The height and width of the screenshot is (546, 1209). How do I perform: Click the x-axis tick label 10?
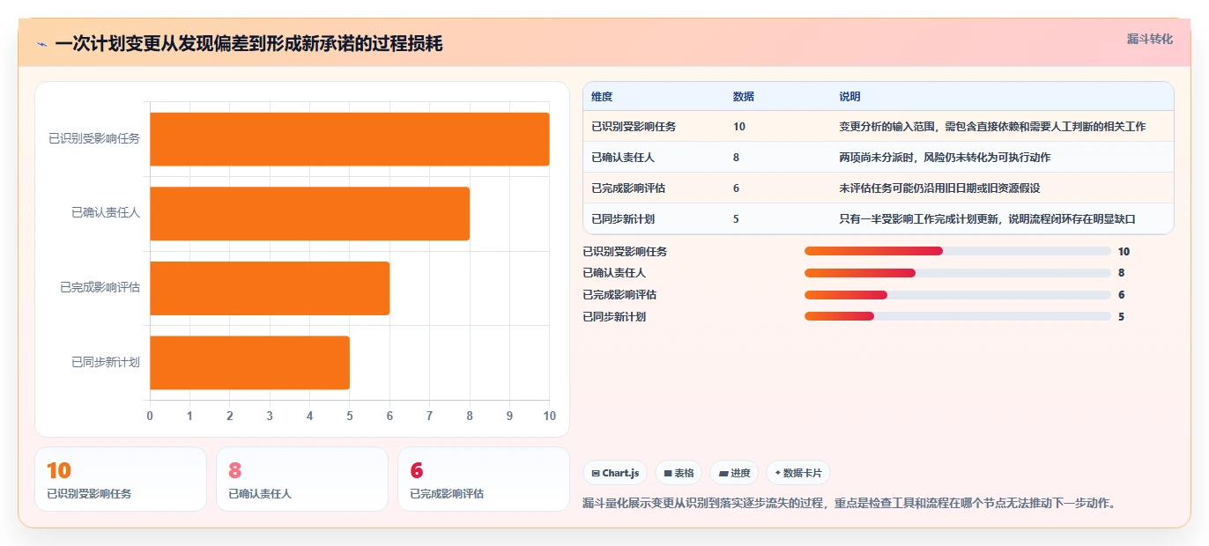549,416
